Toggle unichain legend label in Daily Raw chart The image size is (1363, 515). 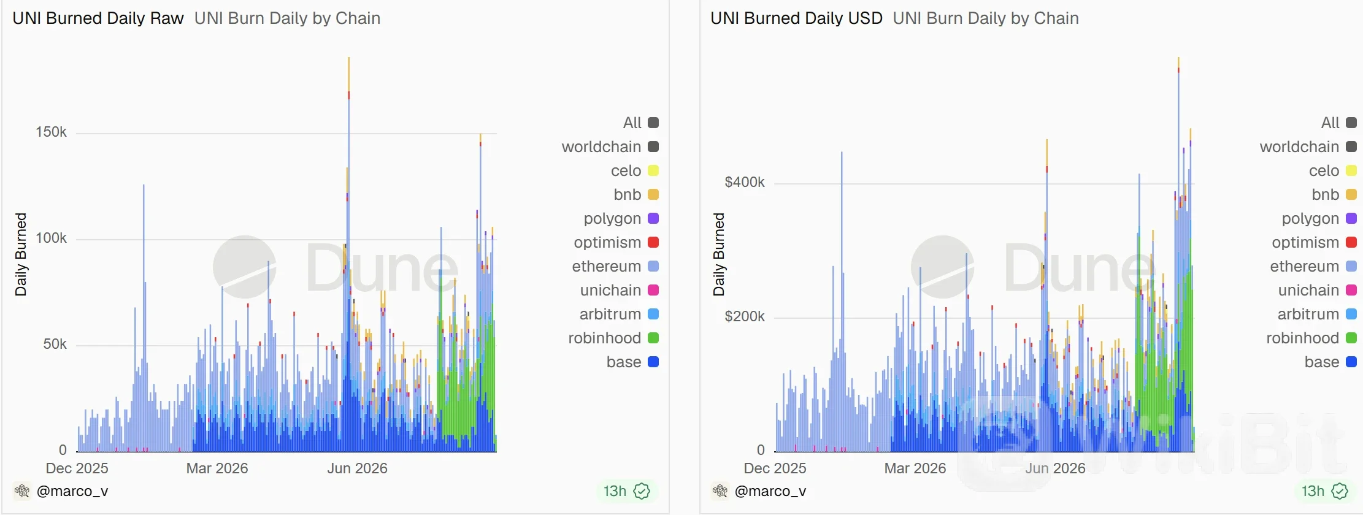610,290
